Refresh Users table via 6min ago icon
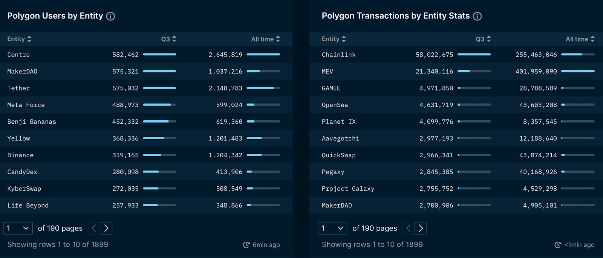The height and width of the screenshot is (258, 603). [x=246, y=245]
